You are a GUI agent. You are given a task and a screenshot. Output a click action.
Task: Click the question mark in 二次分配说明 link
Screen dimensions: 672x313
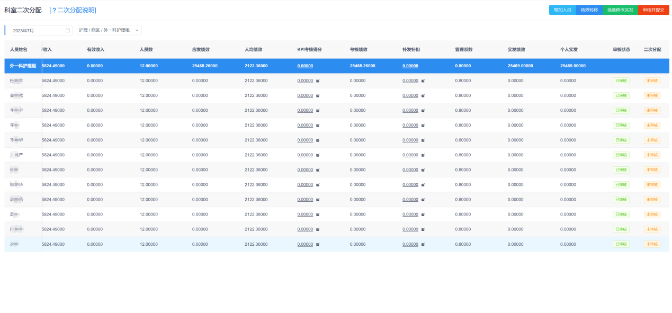(54, 10)
